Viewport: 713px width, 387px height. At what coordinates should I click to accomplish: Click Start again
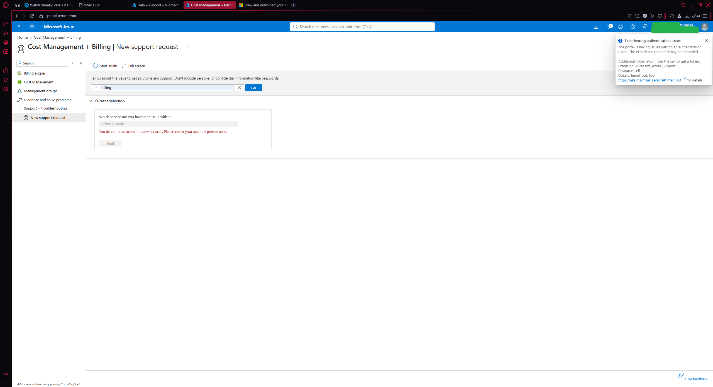(105, 66)
